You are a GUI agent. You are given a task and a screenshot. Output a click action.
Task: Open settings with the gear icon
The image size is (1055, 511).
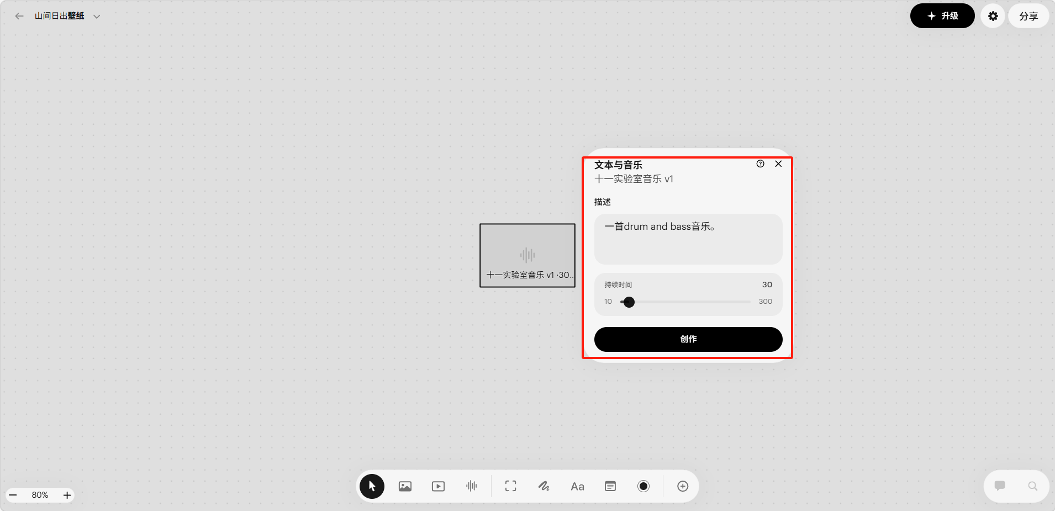pos(993,16)
